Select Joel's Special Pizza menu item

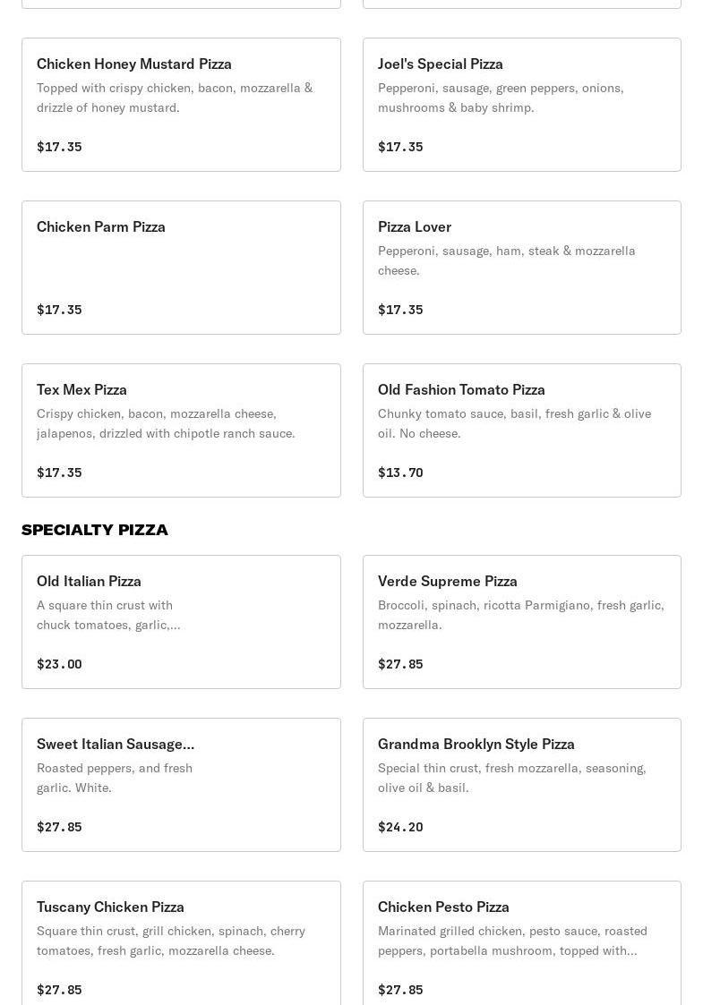pyautogui.click(x=521, y=105)
